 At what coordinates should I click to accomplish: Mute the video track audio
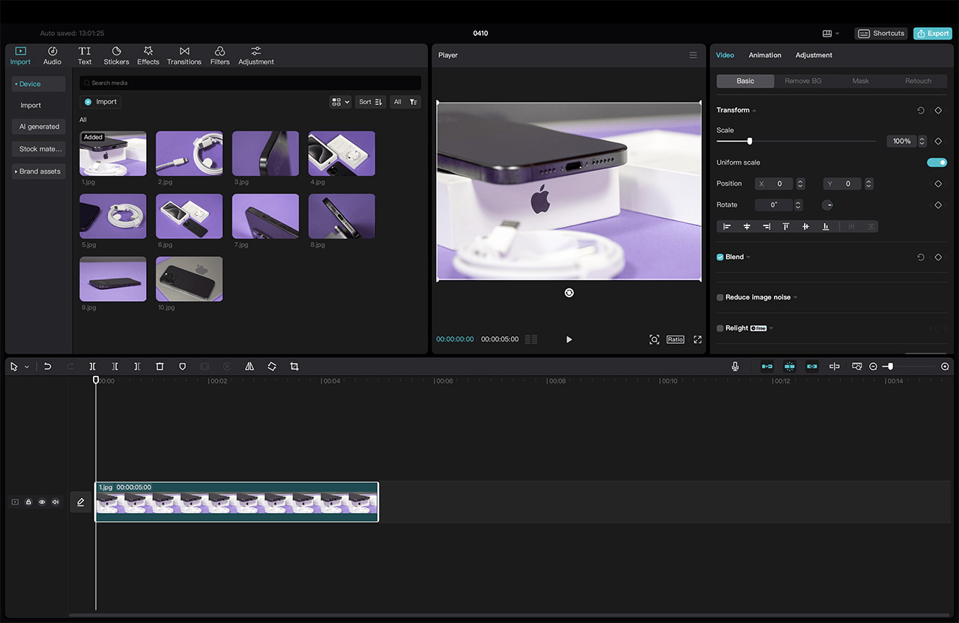click(55, 502)
